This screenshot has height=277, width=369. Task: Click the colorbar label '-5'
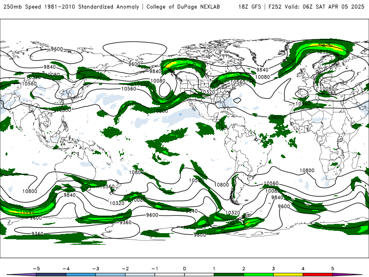pyautogui.click(x=36, y=269)
